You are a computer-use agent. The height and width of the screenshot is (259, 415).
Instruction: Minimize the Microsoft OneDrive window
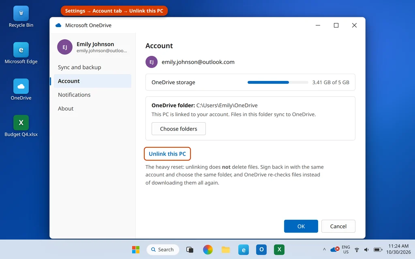coord(318,25)
